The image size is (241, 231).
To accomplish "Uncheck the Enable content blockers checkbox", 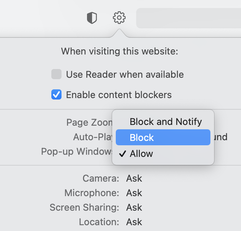I will coord(56,95).
